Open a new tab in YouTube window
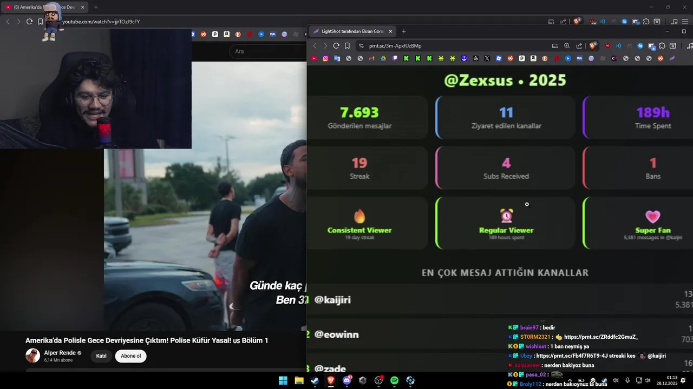The height and width of the screenshot is (389, 693). click(96, 7)
